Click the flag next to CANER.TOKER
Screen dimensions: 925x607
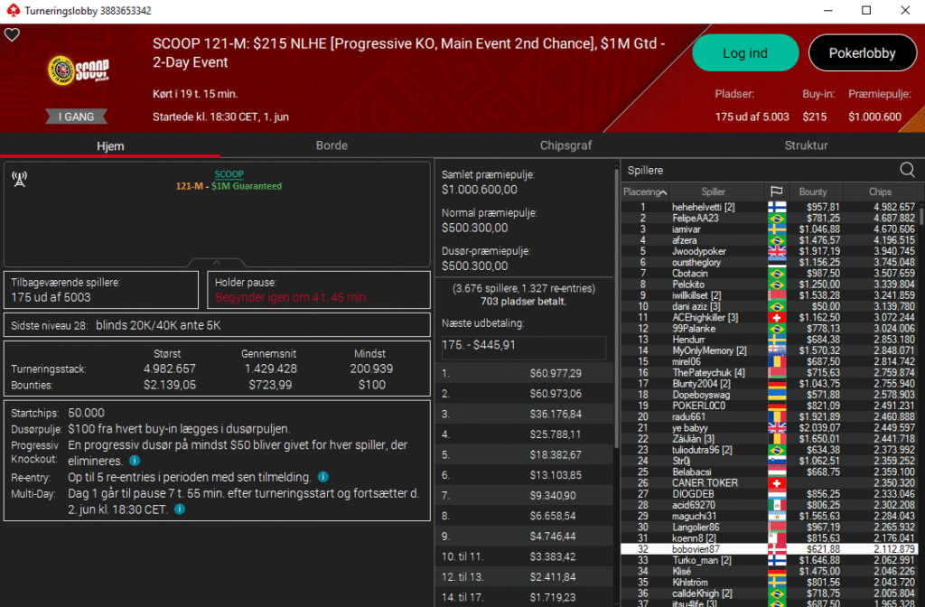click(x=776, y=483)
